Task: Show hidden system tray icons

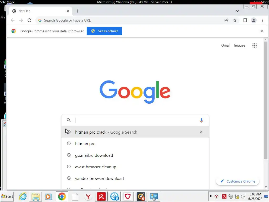Action: click(x=211, y=196)
